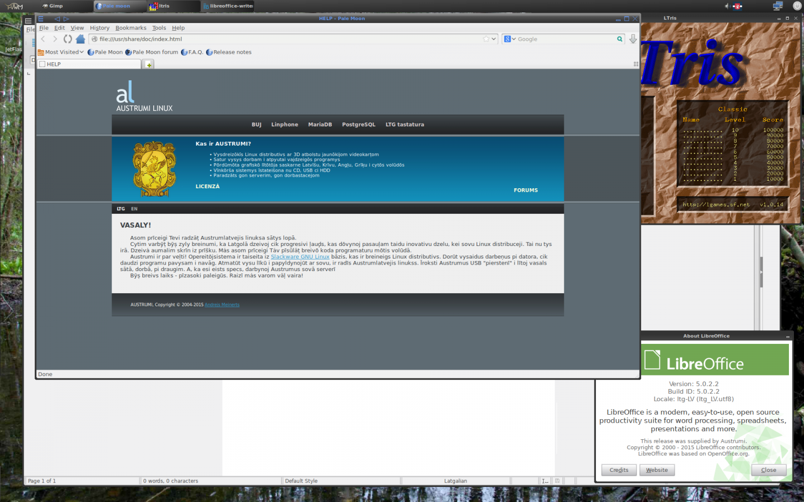This screenshot has width=804, height=502.
Task: Open the FORUMS link
Action: pos(526,190)
